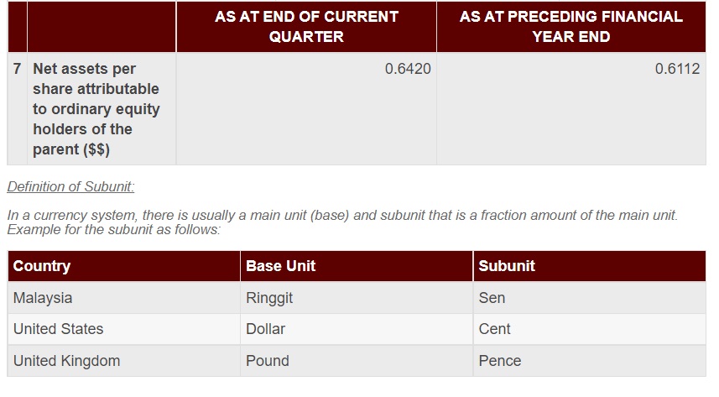Click the 'Net assets per share' row label
This screenshot has width=719, height=397.
[96, 109]
